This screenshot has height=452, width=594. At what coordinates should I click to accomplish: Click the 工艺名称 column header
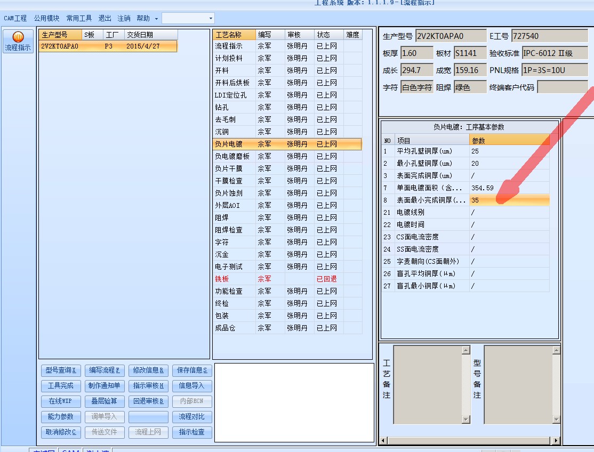(x=234, y=35)
